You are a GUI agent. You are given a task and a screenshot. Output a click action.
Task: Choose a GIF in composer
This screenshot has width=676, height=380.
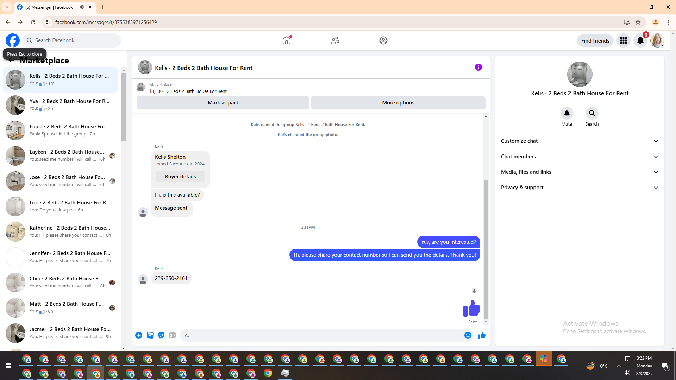[x=173, y=335]
